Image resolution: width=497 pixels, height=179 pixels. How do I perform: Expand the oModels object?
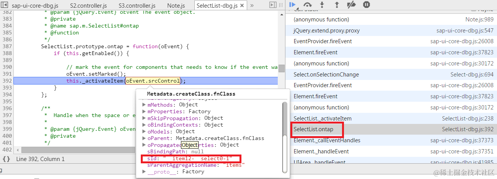point(144,132)
